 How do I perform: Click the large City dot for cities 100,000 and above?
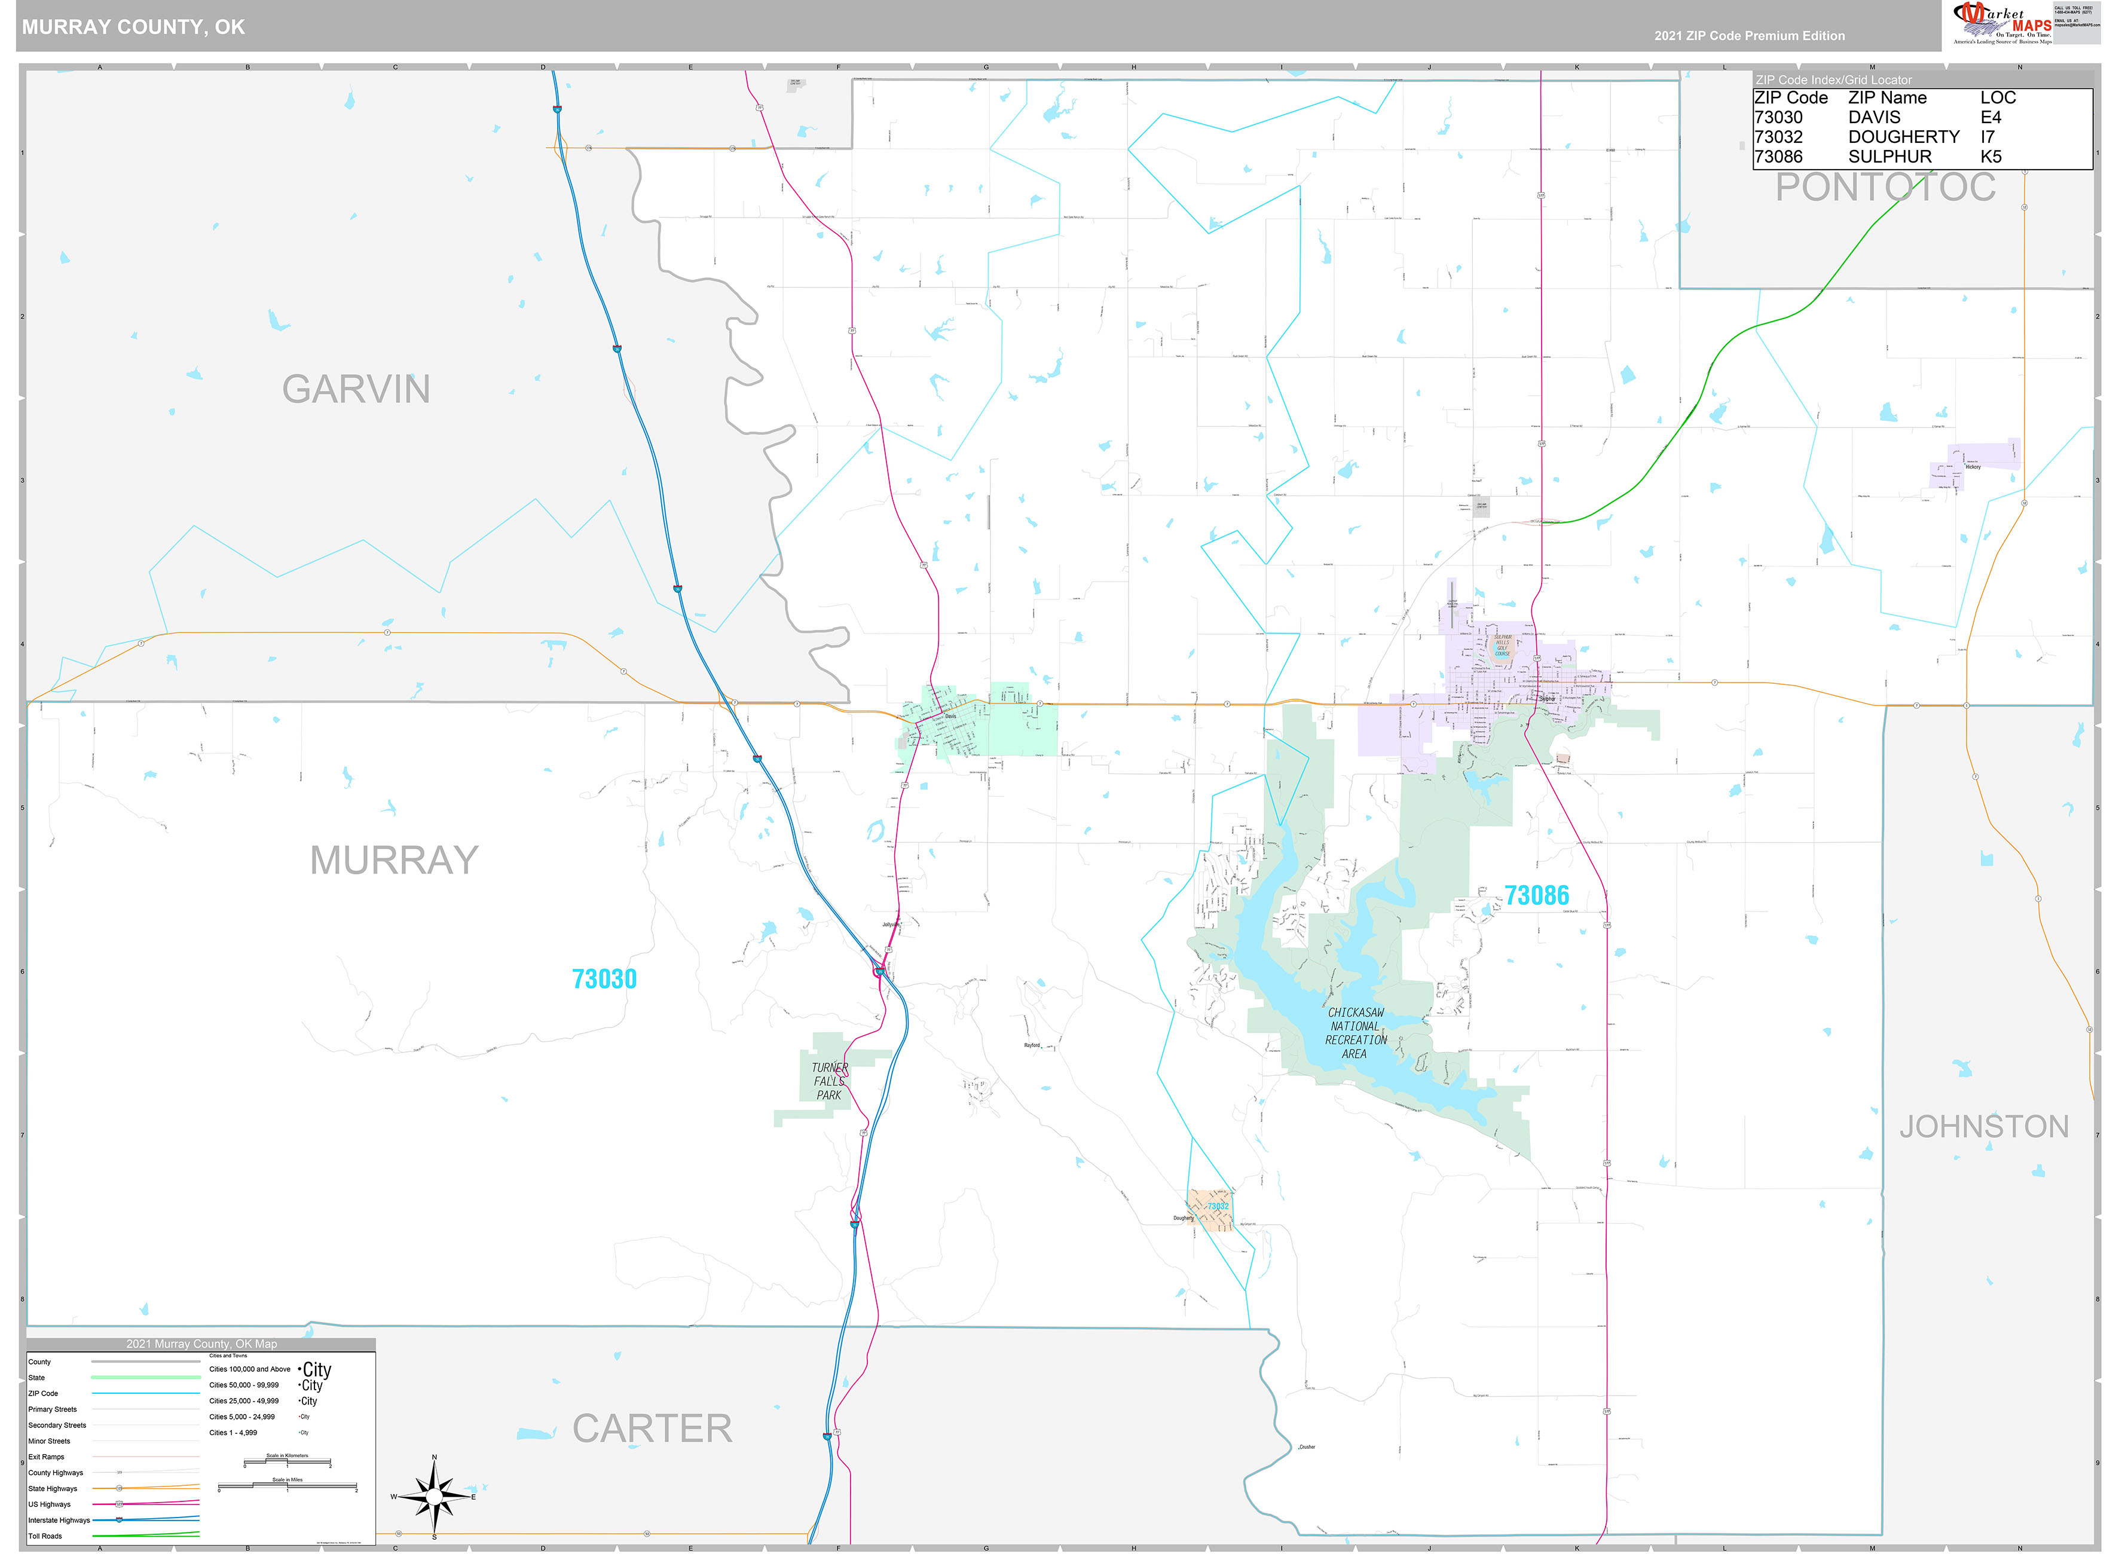[299, 1370]
